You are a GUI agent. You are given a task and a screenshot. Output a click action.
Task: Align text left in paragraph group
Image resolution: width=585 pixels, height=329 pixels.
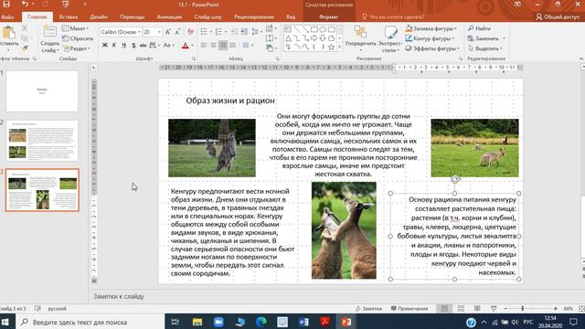[204, 46]
